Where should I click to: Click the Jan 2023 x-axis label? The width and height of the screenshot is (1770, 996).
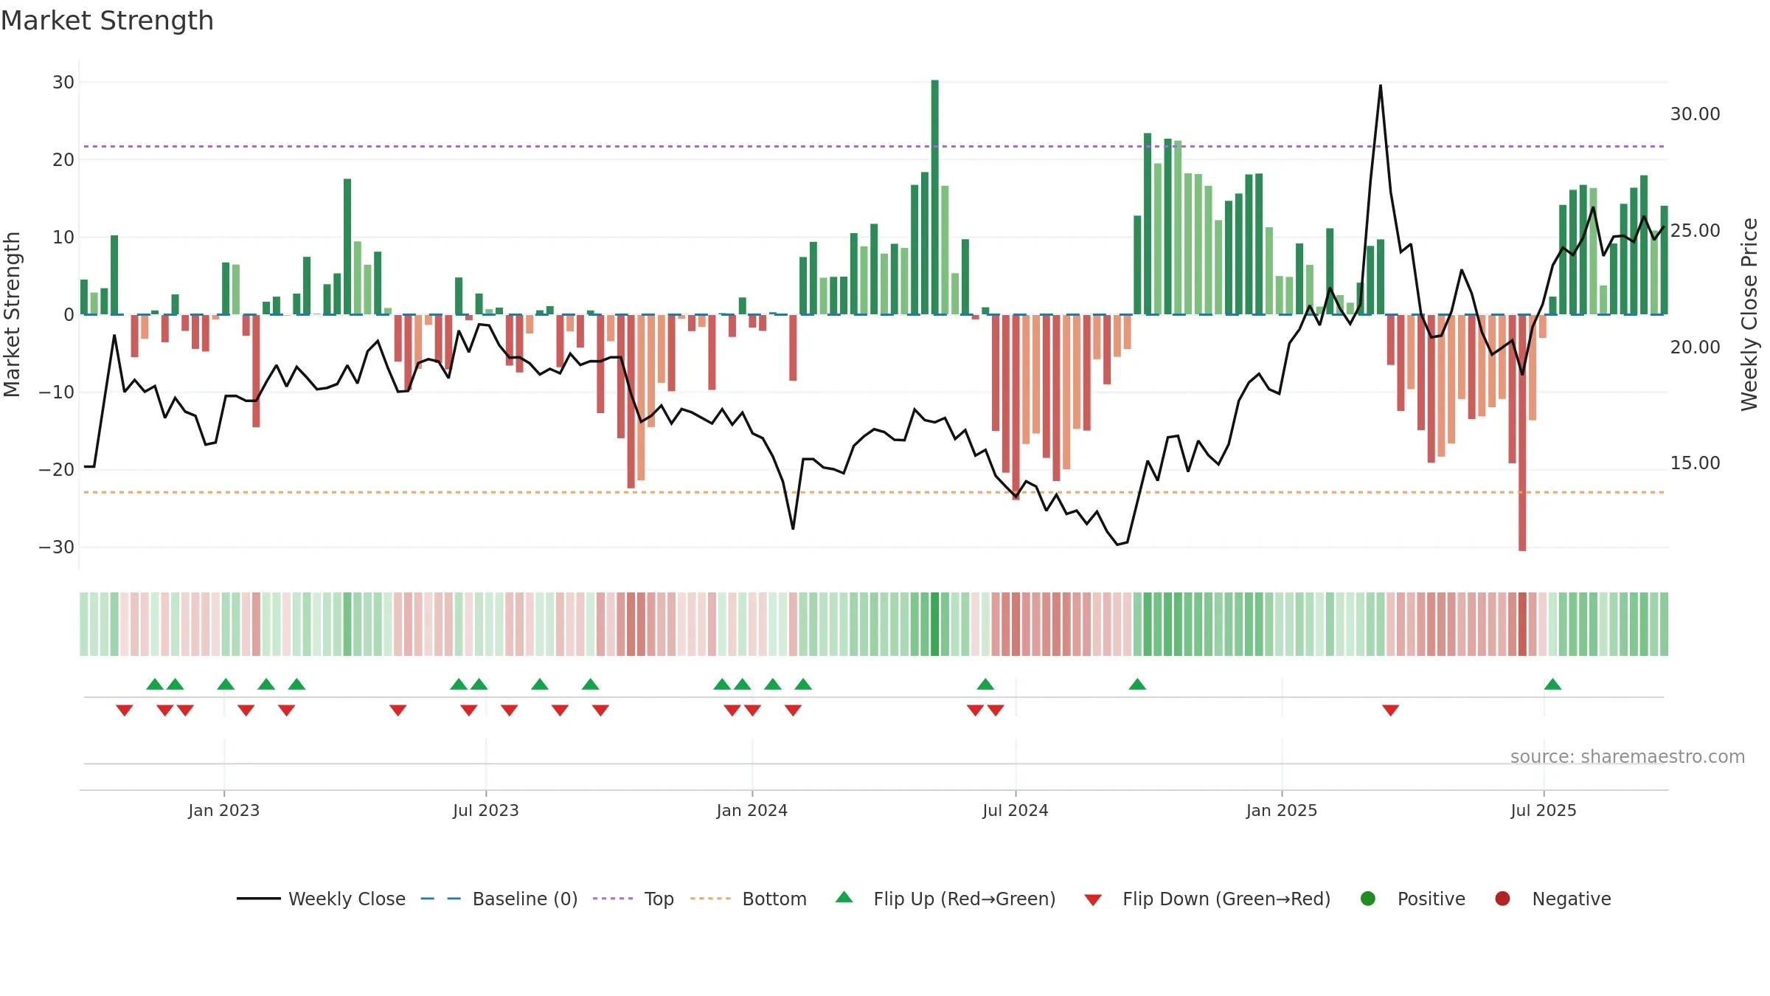point(223,810)
